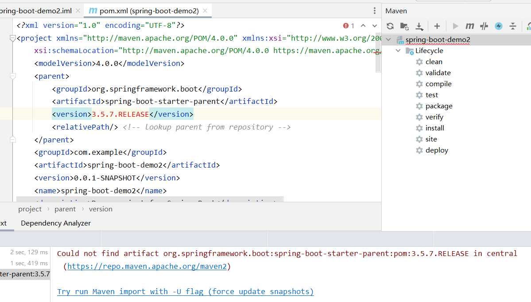Generate sources and update folders icon
This screenshot has height=302, width=531.
point(404,26)
